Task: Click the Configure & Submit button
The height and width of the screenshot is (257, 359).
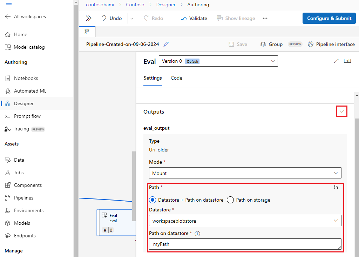Action: 329,18
